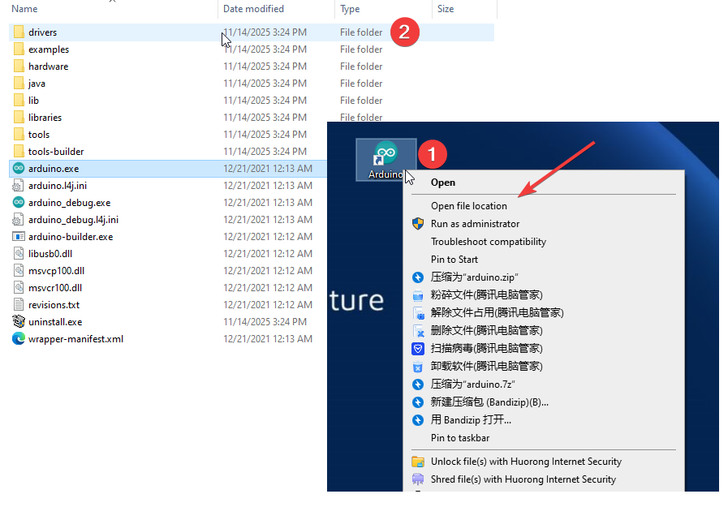Click the 粉碎文件 shredder icon
The height and width of the screenshot is (507, 728).
point(418,295)
